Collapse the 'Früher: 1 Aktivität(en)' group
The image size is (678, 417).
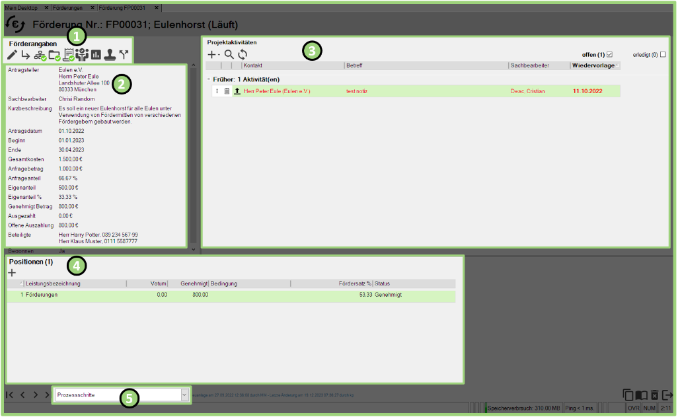click(208, 79)
